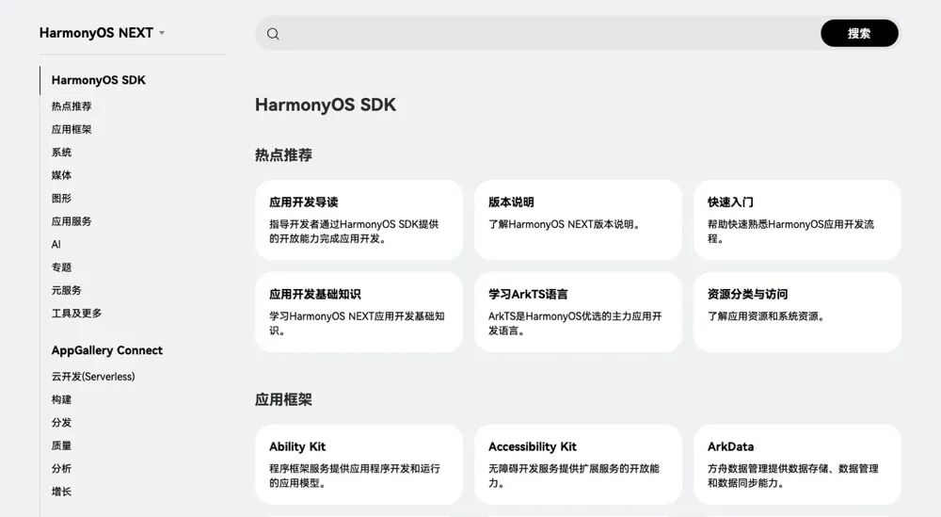The height and width of the screenshot is (517, 941).
Task: Go to 热点推荐 in the sidebar
Action: pos(72,106)
